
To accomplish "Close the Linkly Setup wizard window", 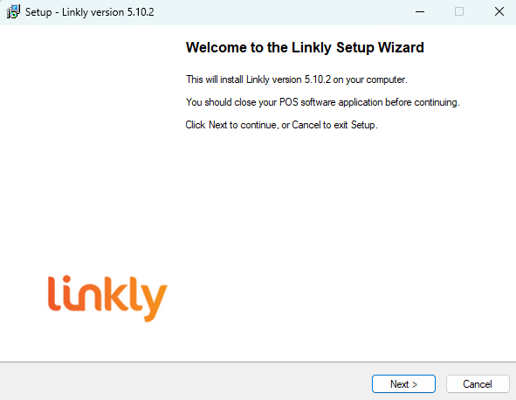I will (499, 12).
